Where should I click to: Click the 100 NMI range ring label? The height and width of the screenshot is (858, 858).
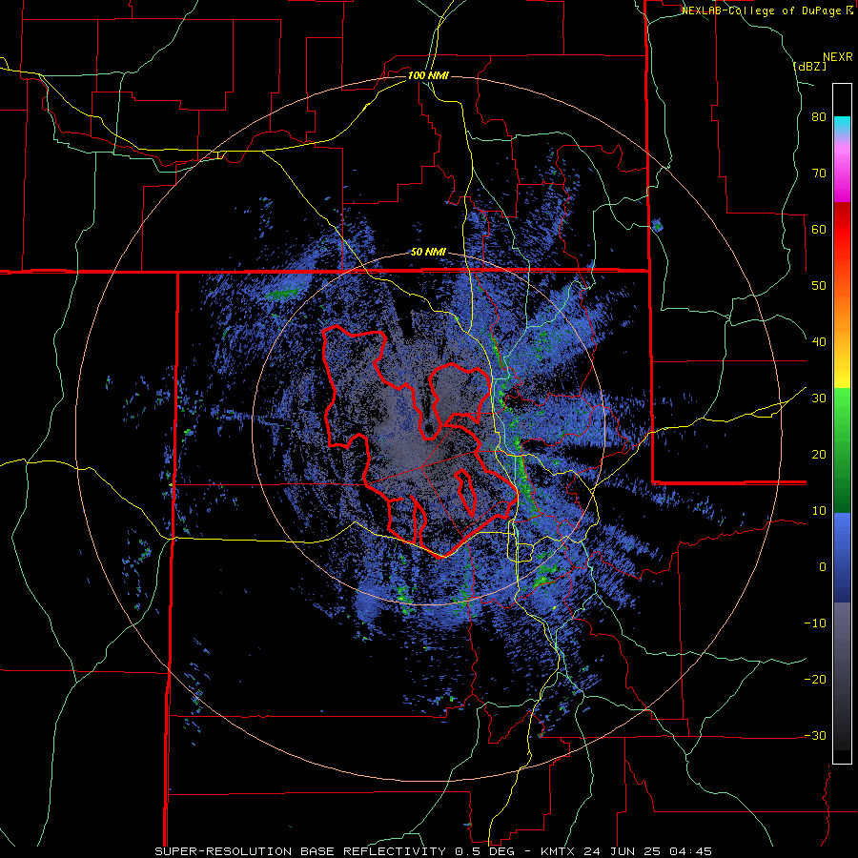click(x=428, y=75)
